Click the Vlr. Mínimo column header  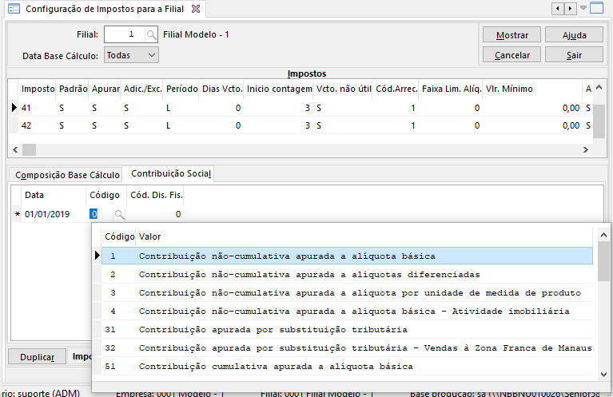click(532, 89)
